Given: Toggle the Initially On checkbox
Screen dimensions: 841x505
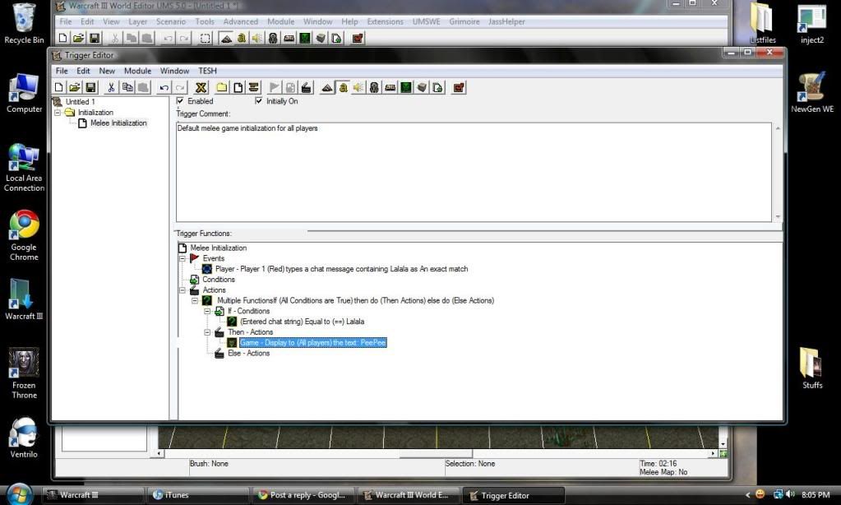Looking at the screenshot, I should (259, 101).
